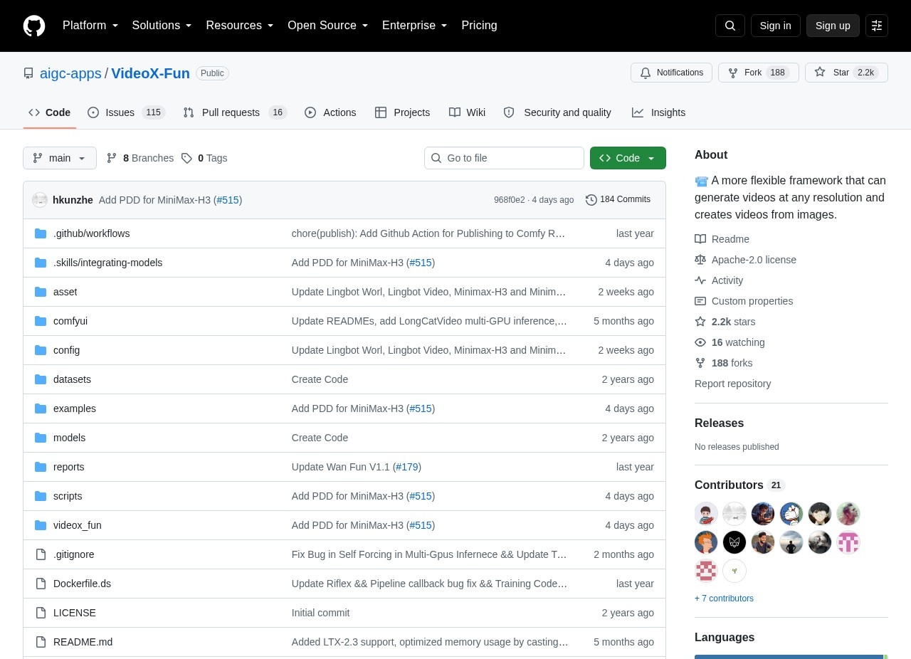Image resolution: width=911 pixels, height=659 pixels.
Task: Switch to the Wiki tab
Action: pos(467,112)
